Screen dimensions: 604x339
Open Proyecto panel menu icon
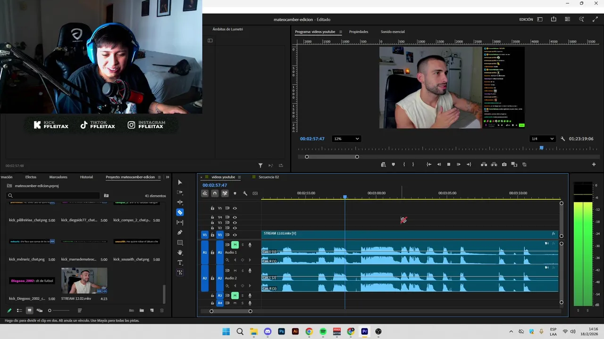pyautogui.click(x=159, y=177)
